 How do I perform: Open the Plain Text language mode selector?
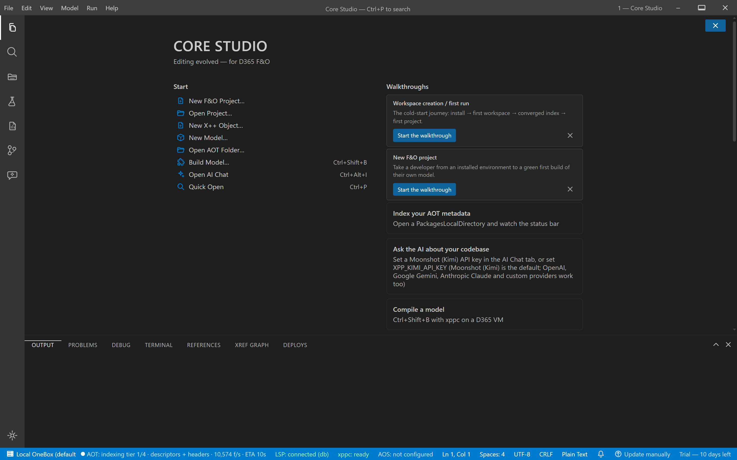coord(574,454)
